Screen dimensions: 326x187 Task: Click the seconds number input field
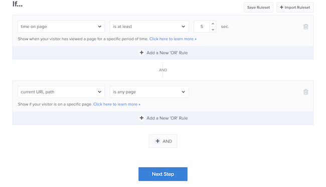pos(202,26)
